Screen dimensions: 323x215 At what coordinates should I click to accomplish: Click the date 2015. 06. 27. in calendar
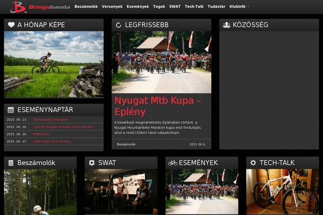17,141
